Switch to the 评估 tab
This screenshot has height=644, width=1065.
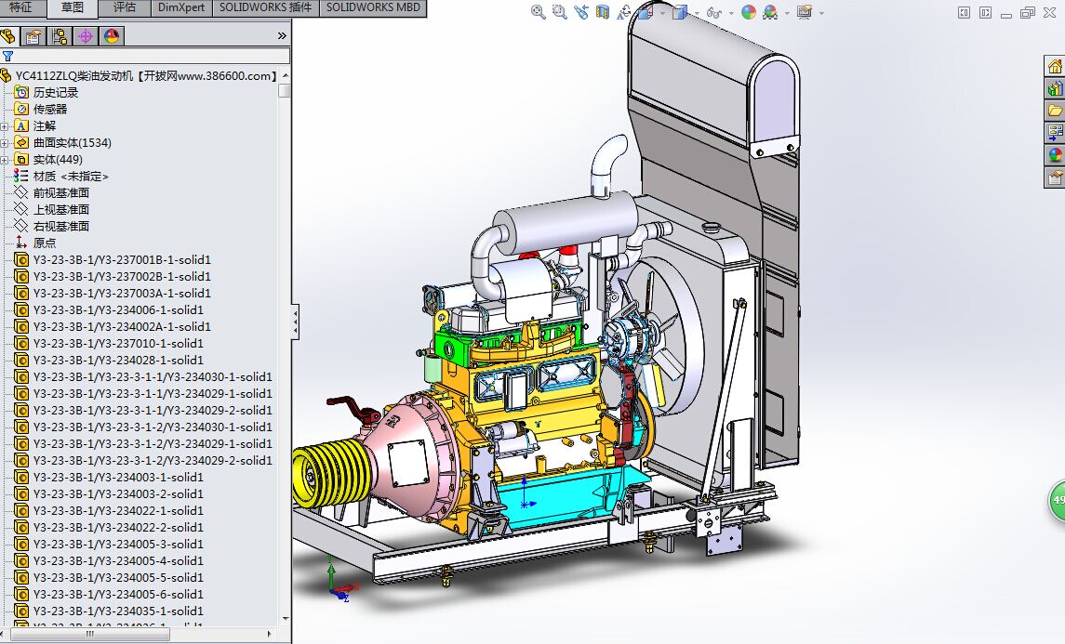pyautogui.click(x=124, y=7)
